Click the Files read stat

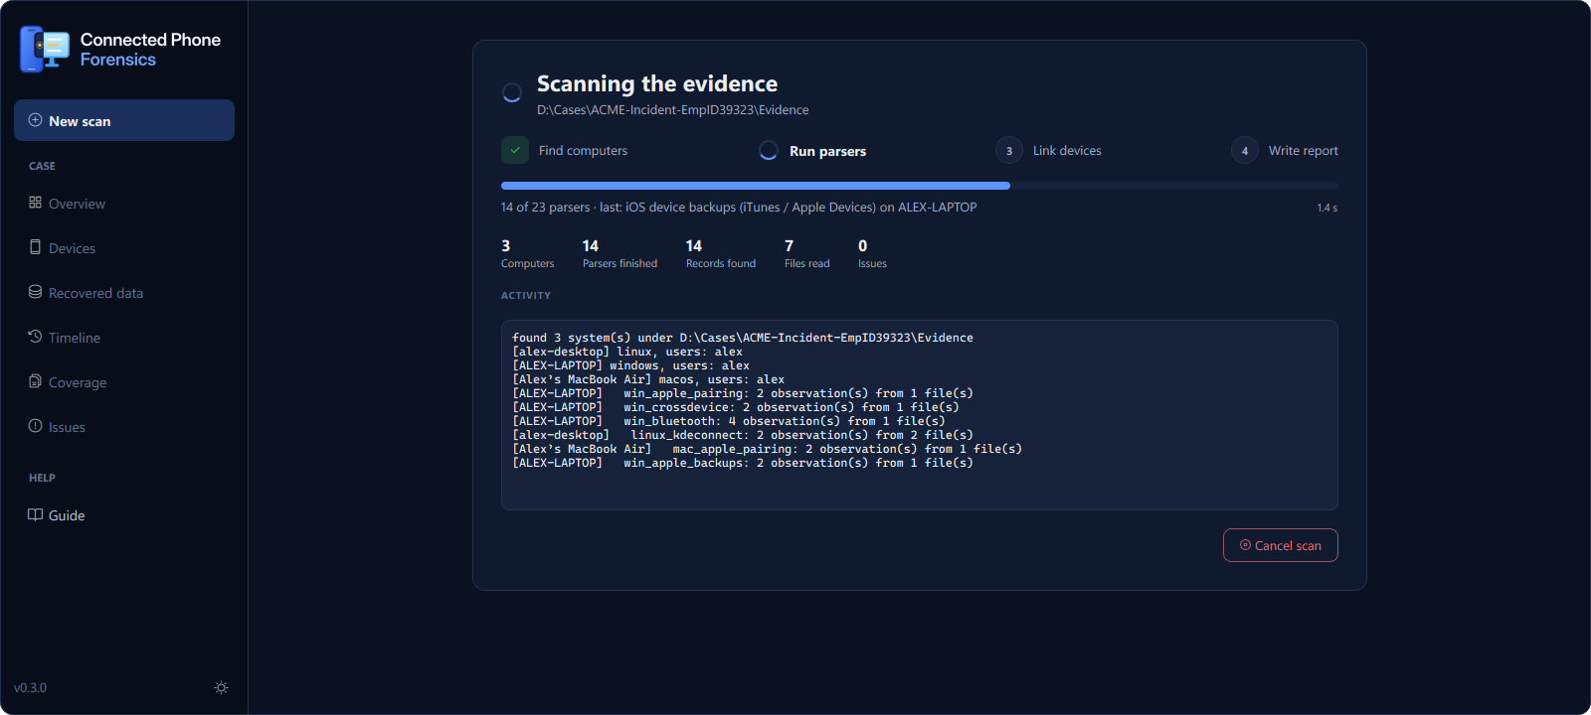click(x=806, y=253)
